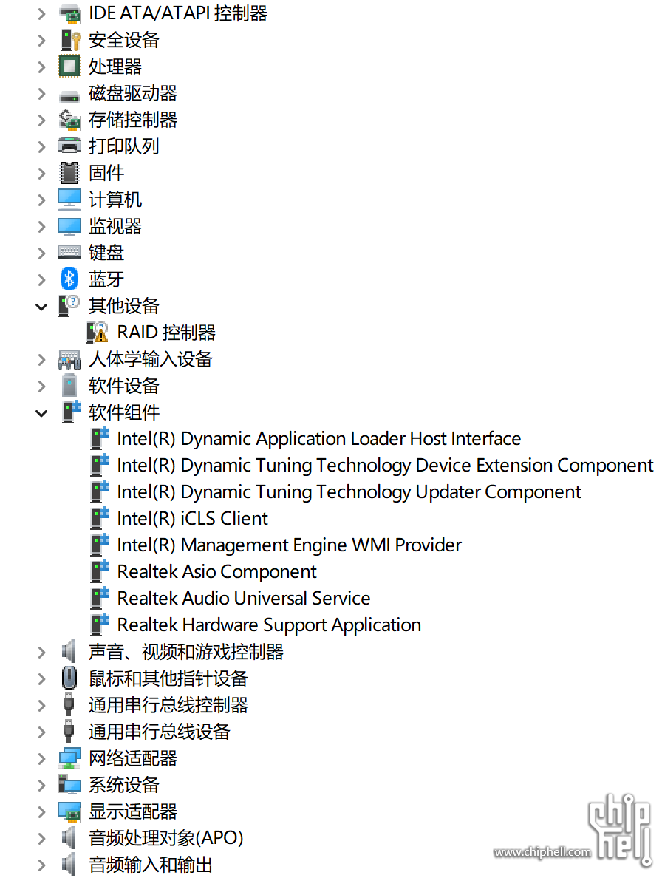Expand the 监视器 category

point(41,226)
